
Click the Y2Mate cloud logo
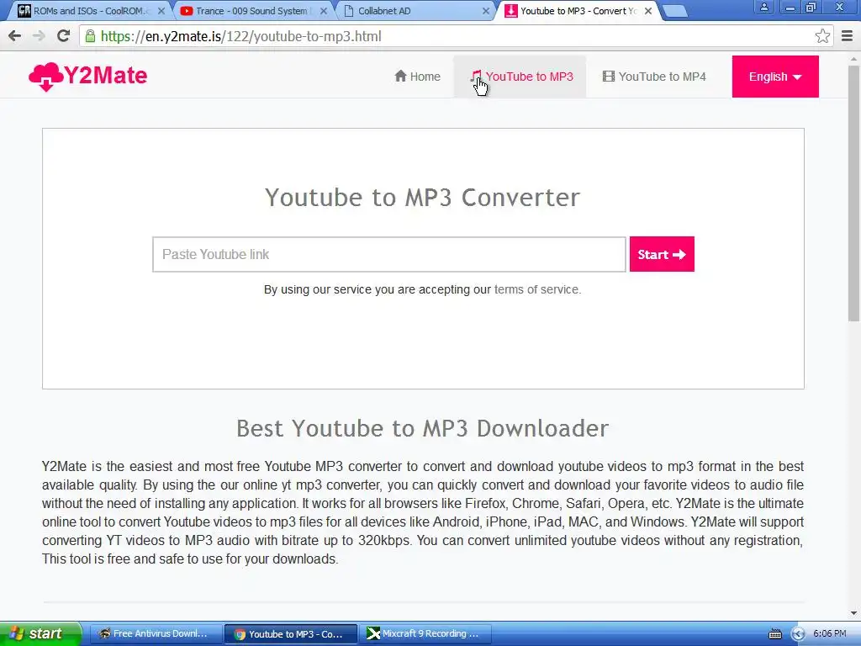(x=45, y=77)
